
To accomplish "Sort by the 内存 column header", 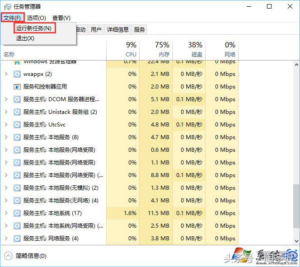I will point(156,50).
